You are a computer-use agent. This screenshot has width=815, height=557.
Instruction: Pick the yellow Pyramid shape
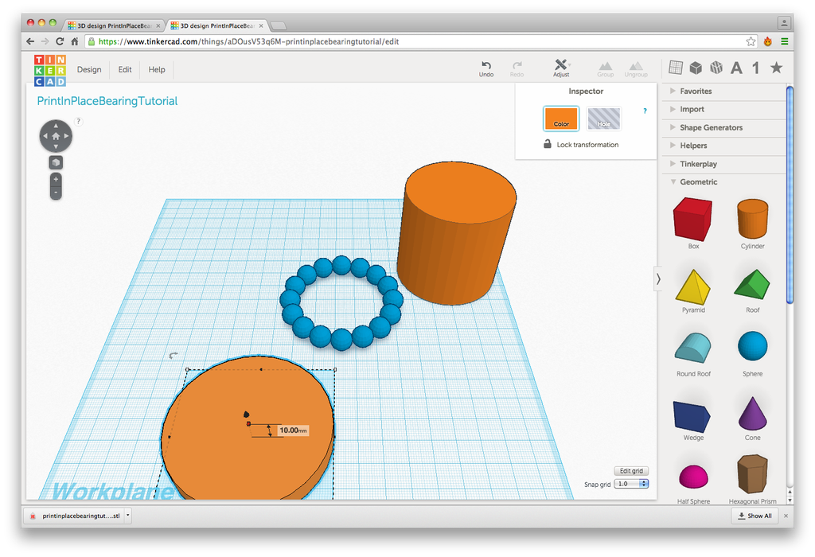coord(693,286)
